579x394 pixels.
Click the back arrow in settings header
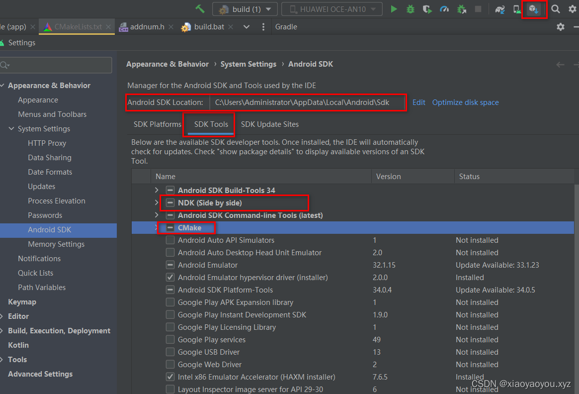(x=560, y=65)
